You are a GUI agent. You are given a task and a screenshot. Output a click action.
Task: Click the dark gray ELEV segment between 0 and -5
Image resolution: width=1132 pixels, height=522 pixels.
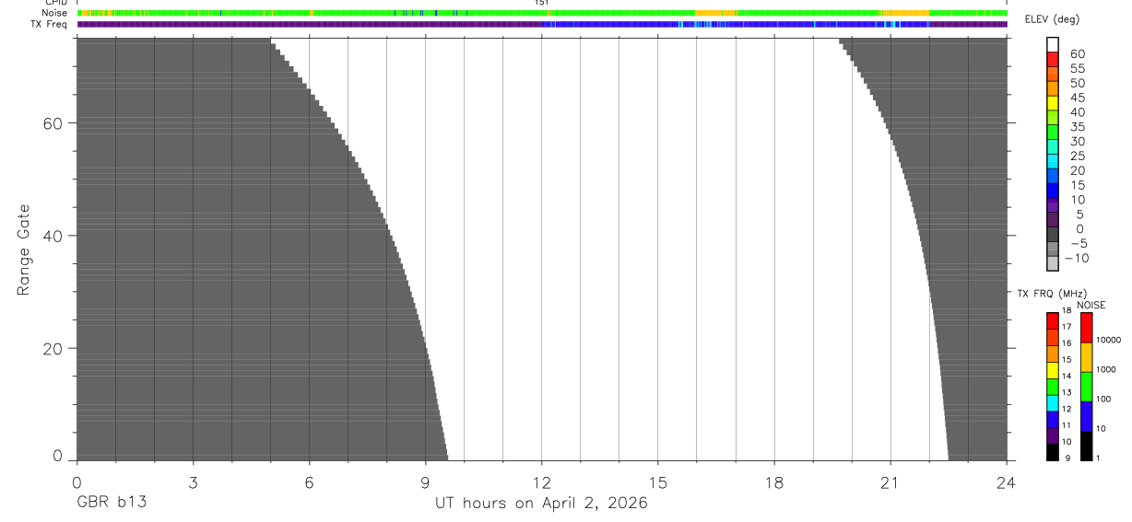pyautogui.click(x=1053, y=235)
